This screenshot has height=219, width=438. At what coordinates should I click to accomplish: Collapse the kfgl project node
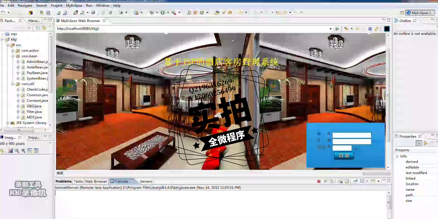[x=2, y=39]
